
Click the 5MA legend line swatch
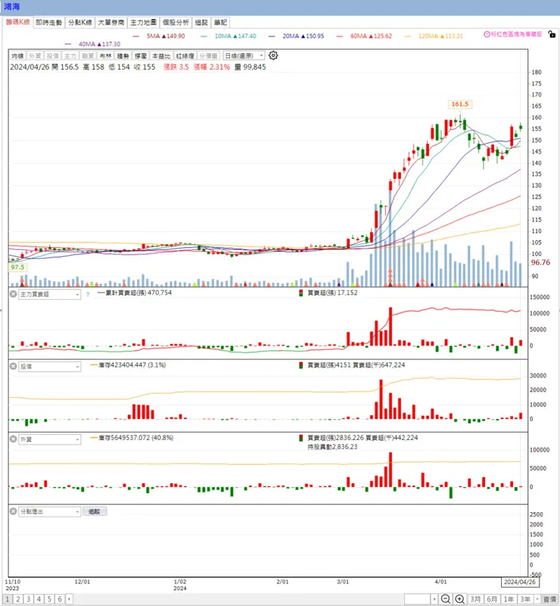(x=136, y=36)
